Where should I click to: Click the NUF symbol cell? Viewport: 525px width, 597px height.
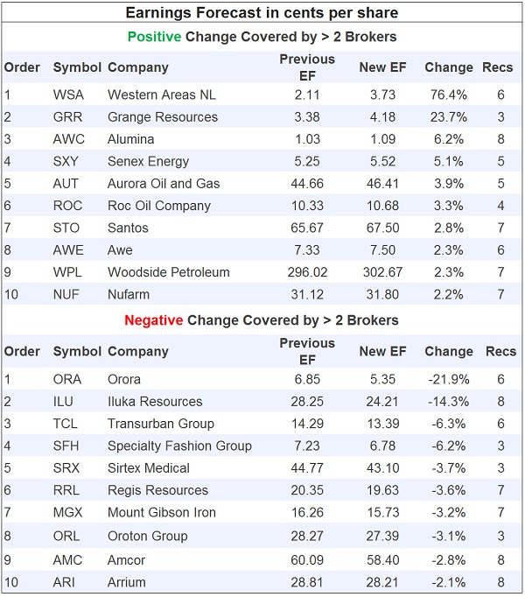66,294
